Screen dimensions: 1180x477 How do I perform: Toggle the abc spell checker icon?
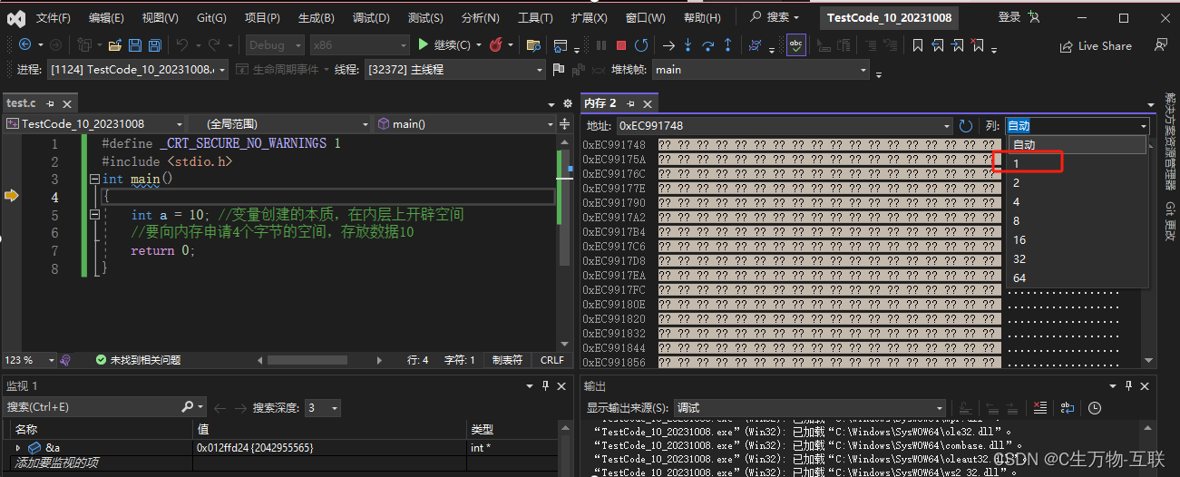(x=796, y=44)
